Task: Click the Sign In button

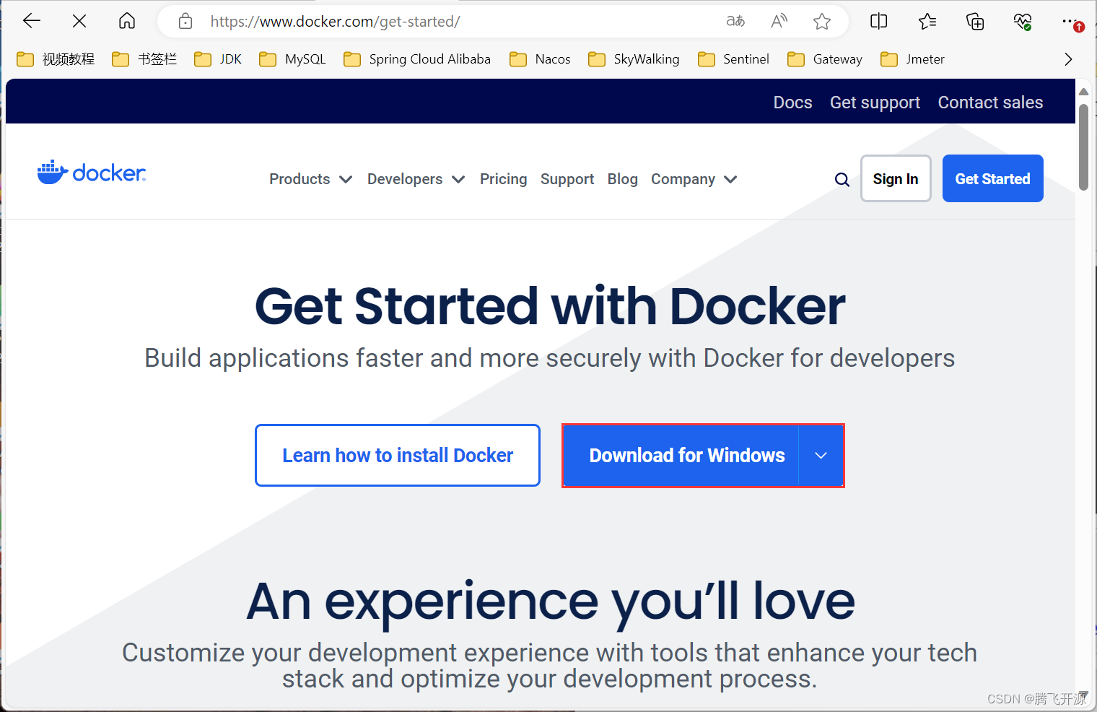Action: click(896, 178)
